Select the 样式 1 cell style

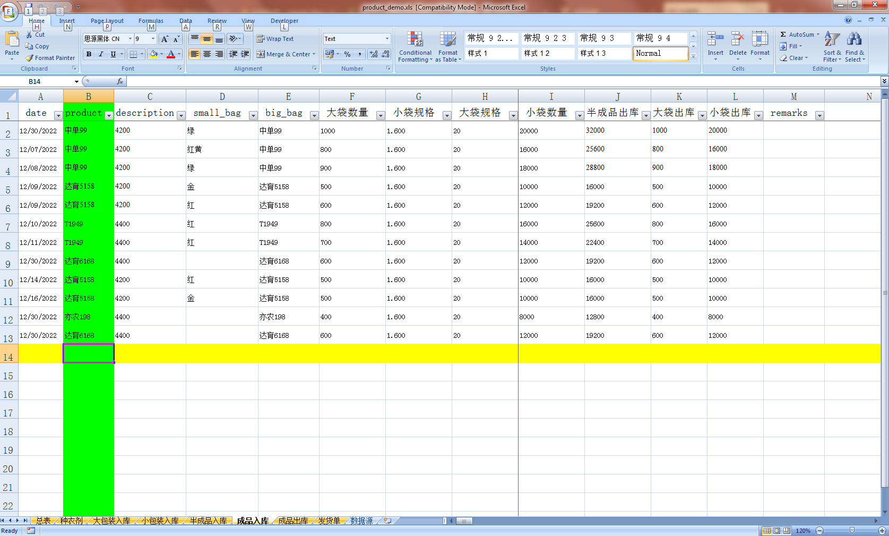tap(491, 54)
